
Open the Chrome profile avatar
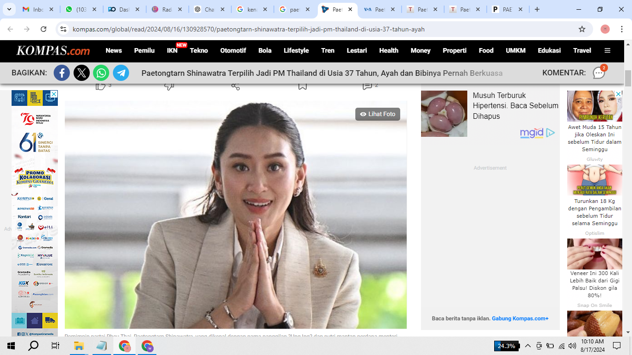tap(605, 29)
